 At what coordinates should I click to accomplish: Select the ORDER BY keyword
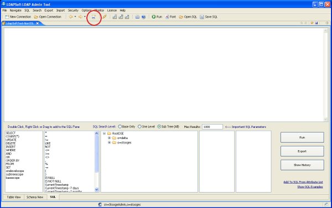pos(13,161)
